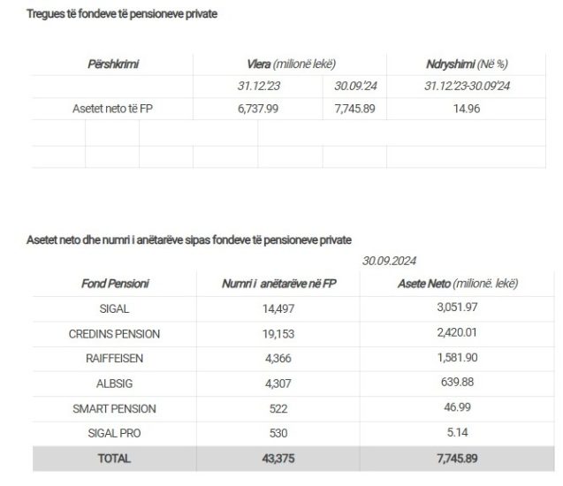563x486 pixels.
Task: Select the 'Asete Neto (milionë. lekë)' header
Action: (x=458, y=284)
